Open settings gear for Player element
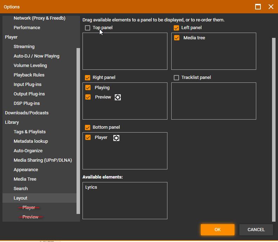The image size is (278, 242). click(x=116, y=138)
